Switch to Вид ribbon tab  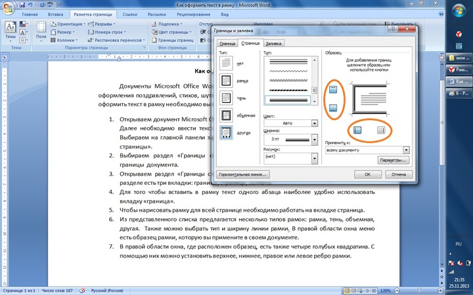point(225,14)
